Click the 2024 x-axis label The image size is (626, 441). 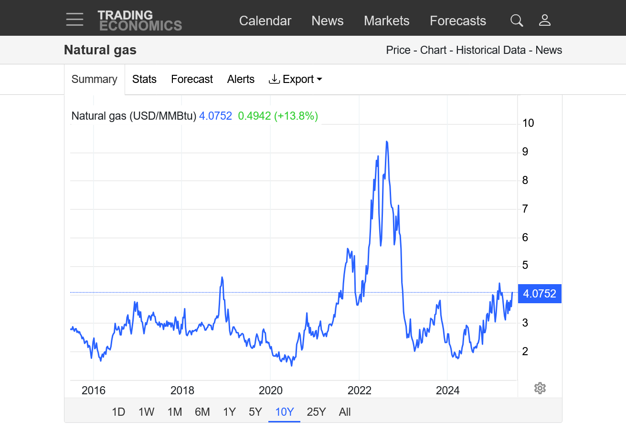pyautogui.click(x=448, y=390)
